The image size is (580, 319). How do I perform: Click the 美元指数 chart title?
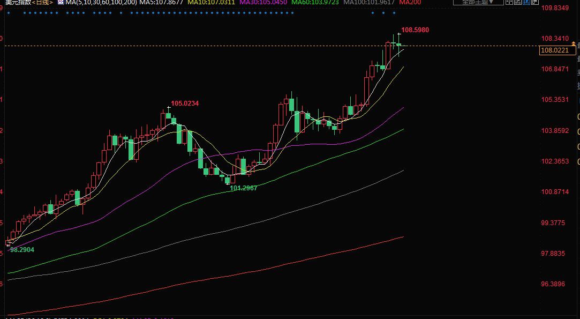point(17,3)
